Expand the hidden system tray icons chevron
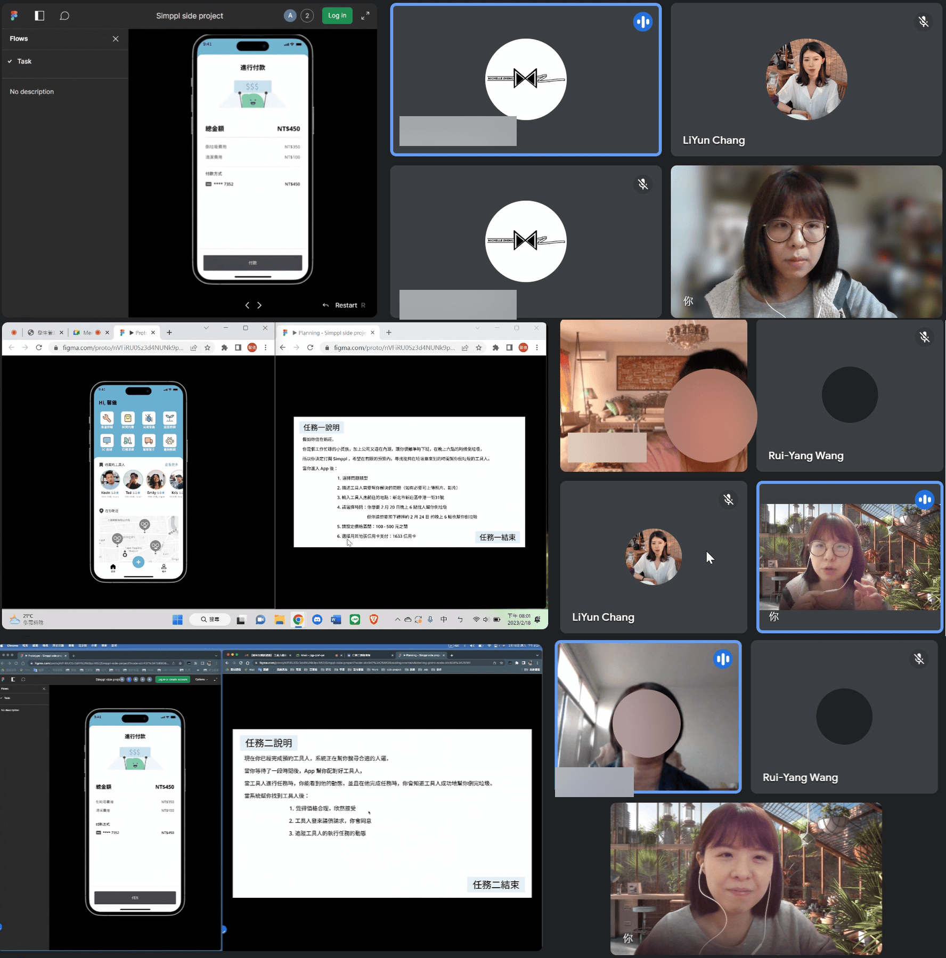 point(397,620)
